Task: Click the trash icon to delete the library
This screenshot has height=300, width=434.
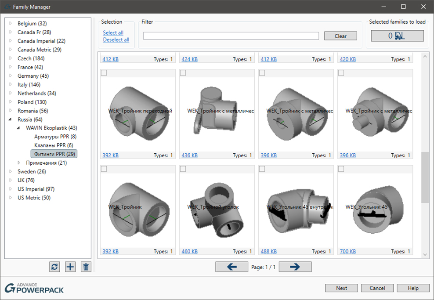Action: (x=86, y=267)
